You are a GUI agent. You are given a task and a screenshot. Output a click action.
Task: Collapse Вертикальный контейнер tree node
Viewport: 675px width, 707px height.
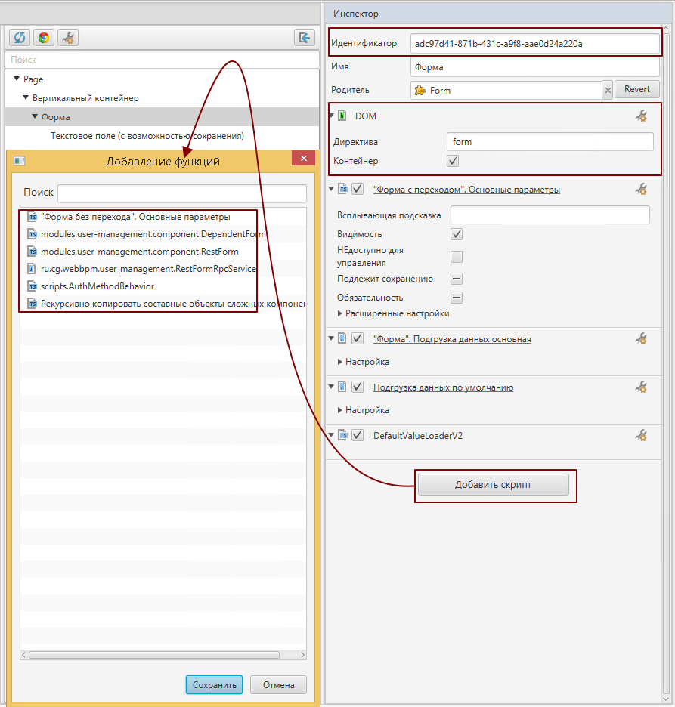(26, 97)
